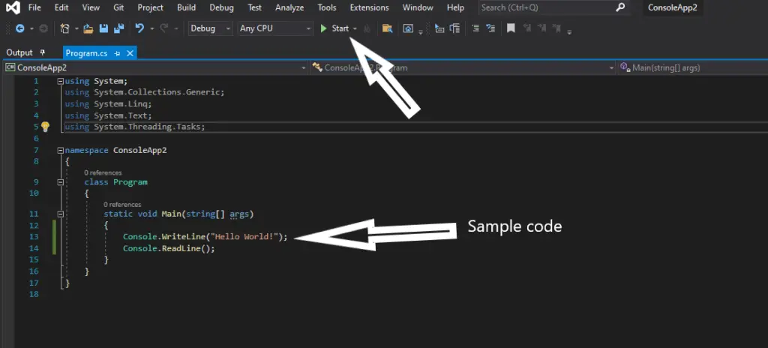Toggle the pin on Program.cs tab
The image size is (768, 348).
118,53
